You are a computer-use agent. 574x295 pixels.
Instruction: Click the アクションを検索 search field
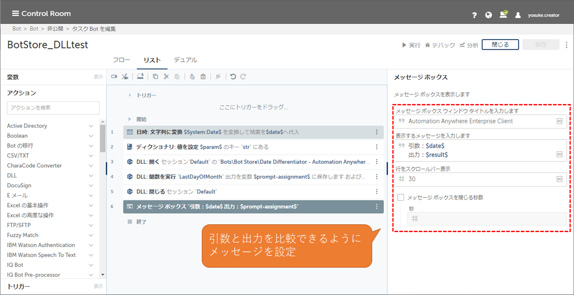pos(53,108)
